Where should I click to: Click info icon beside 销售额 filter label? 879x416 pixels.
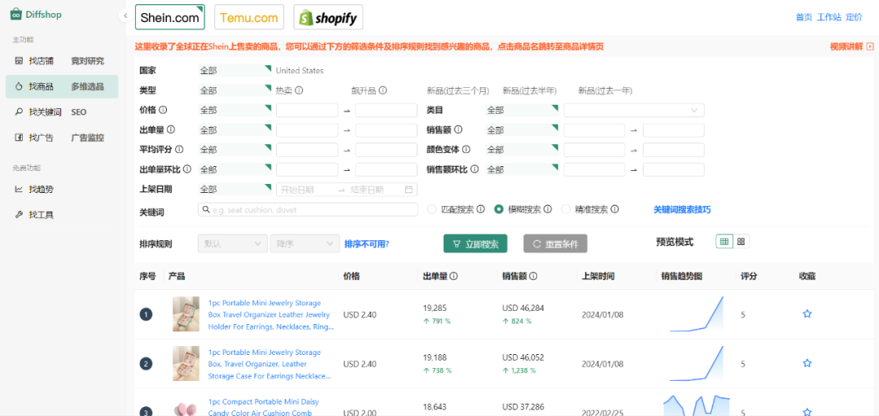click(458, 129)
